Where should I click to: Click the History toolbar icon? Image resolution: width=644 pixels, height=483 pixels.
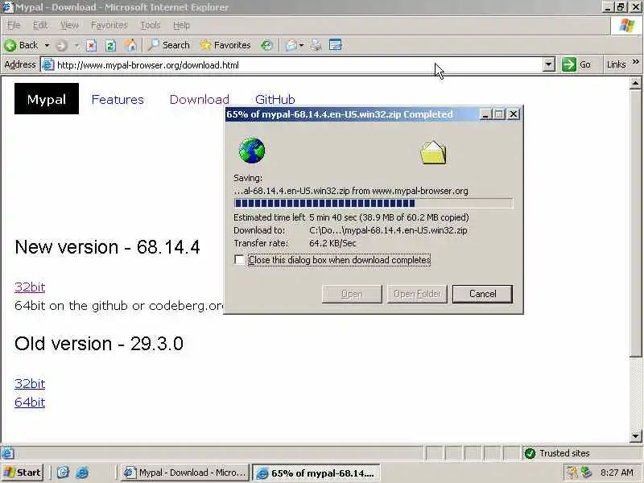pos(266,45)
